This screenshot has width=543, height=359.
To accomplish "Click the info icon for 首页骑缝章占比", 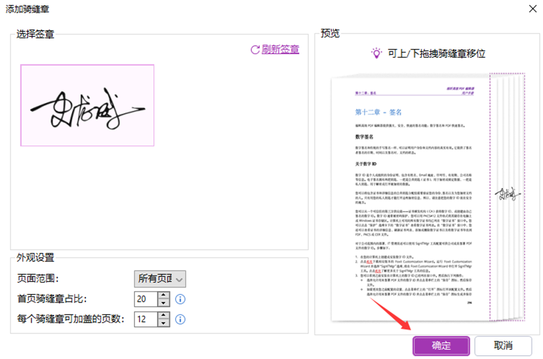I will [x=180, y=299].
